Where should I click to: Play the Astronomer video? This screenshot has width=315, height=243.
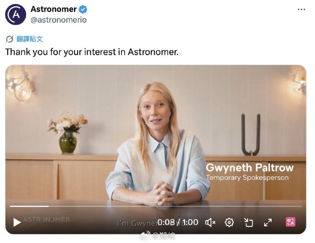17,222
